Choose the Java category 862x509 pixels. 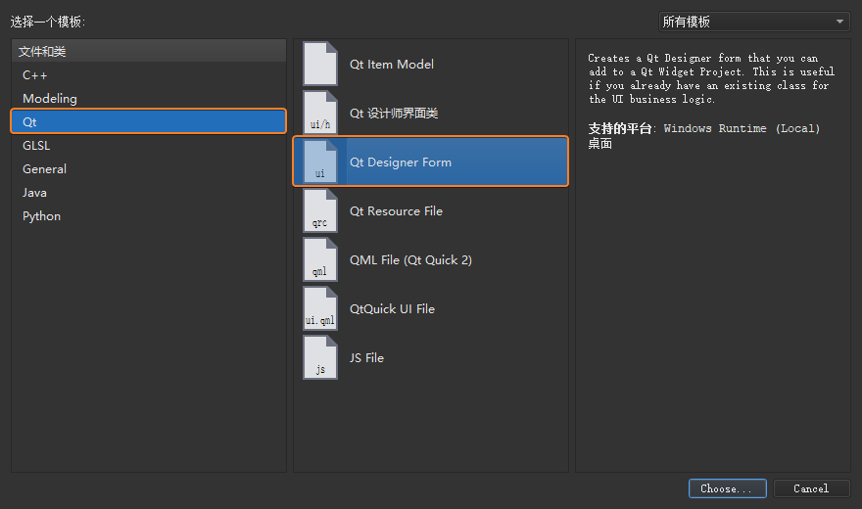(x=35, y=193)
